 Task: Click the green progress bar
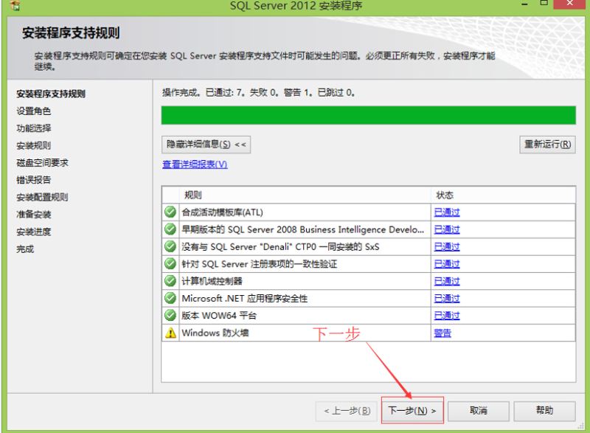[368, 115]
